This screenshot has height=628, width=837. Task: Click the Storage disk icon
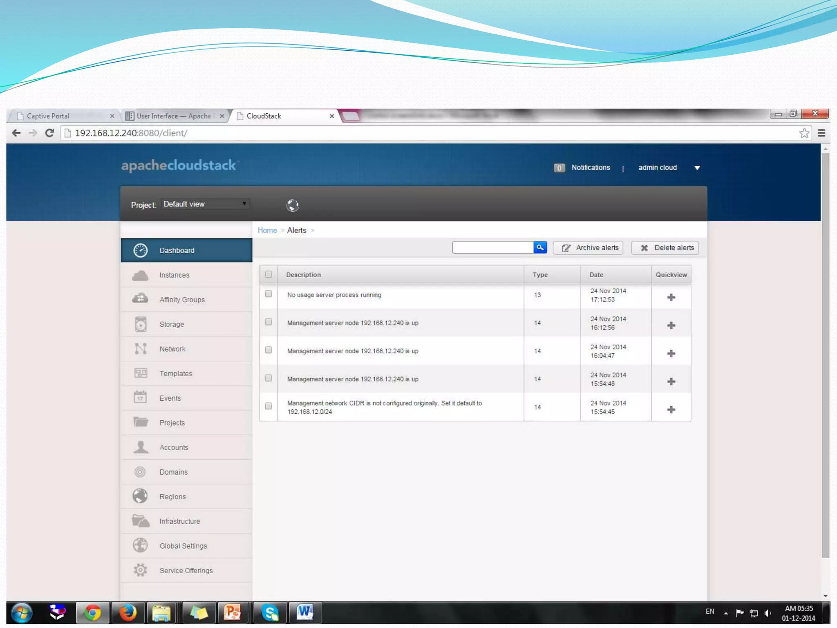coord(140,324)
